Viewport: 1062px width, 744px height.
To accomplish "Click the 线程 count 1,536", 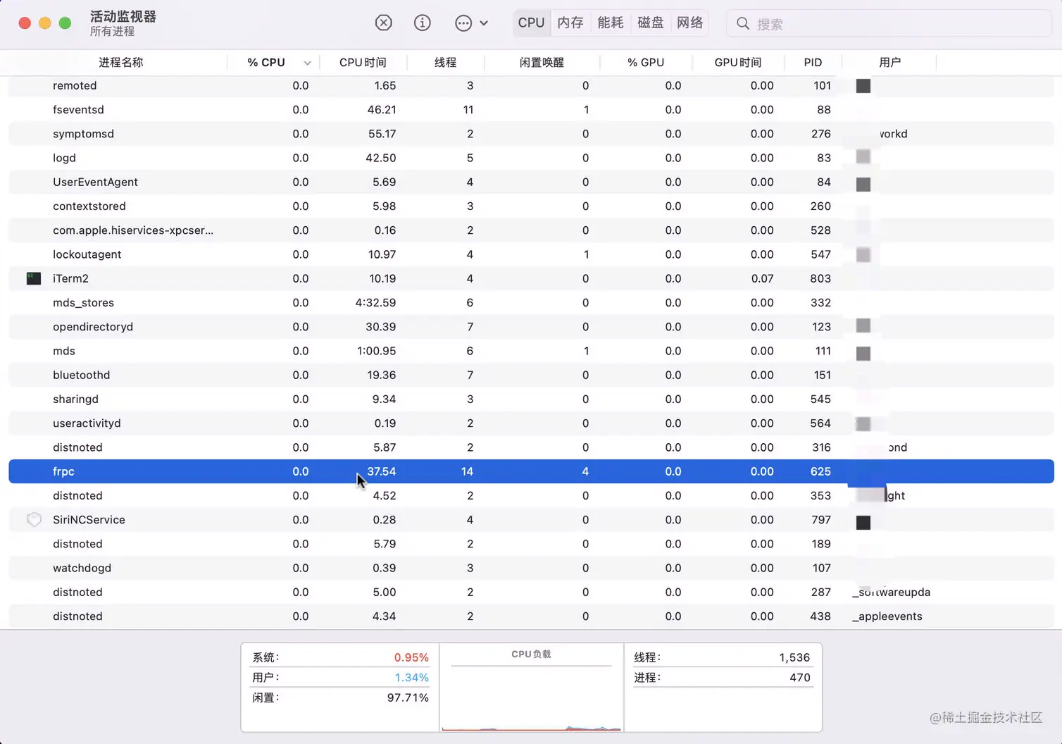I will pos(794,657).
